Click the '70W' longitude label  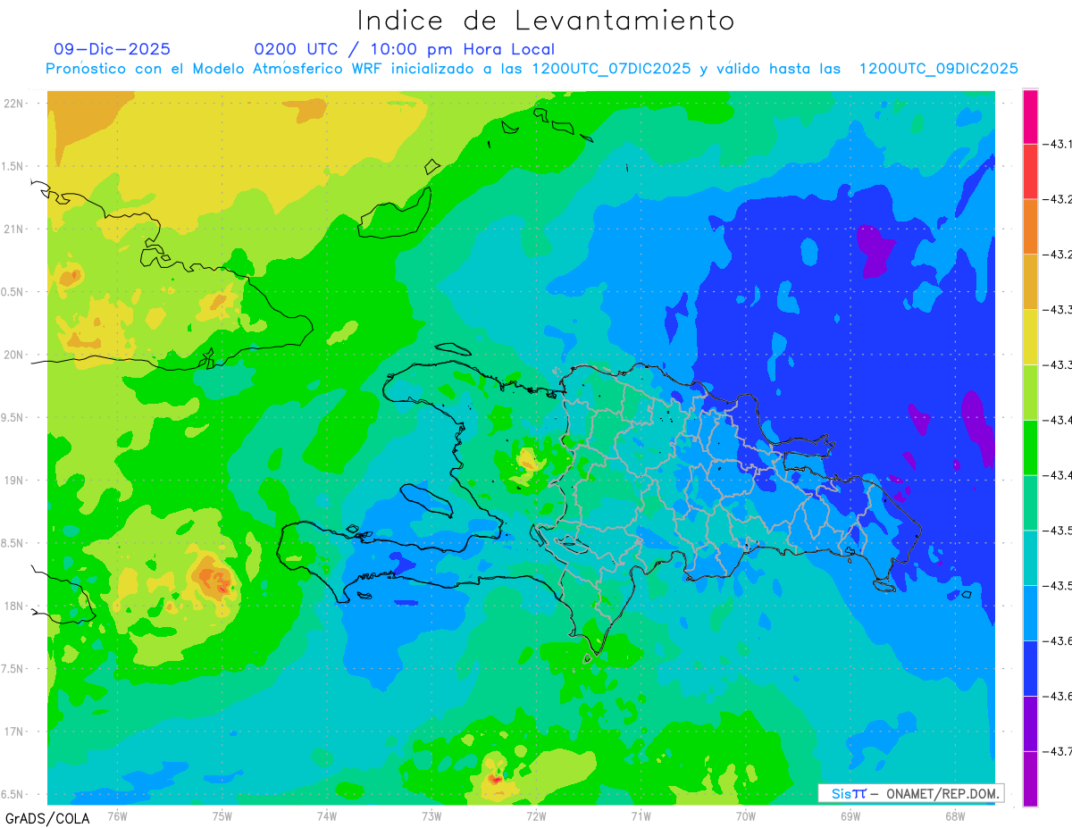(x=745, y=816)
